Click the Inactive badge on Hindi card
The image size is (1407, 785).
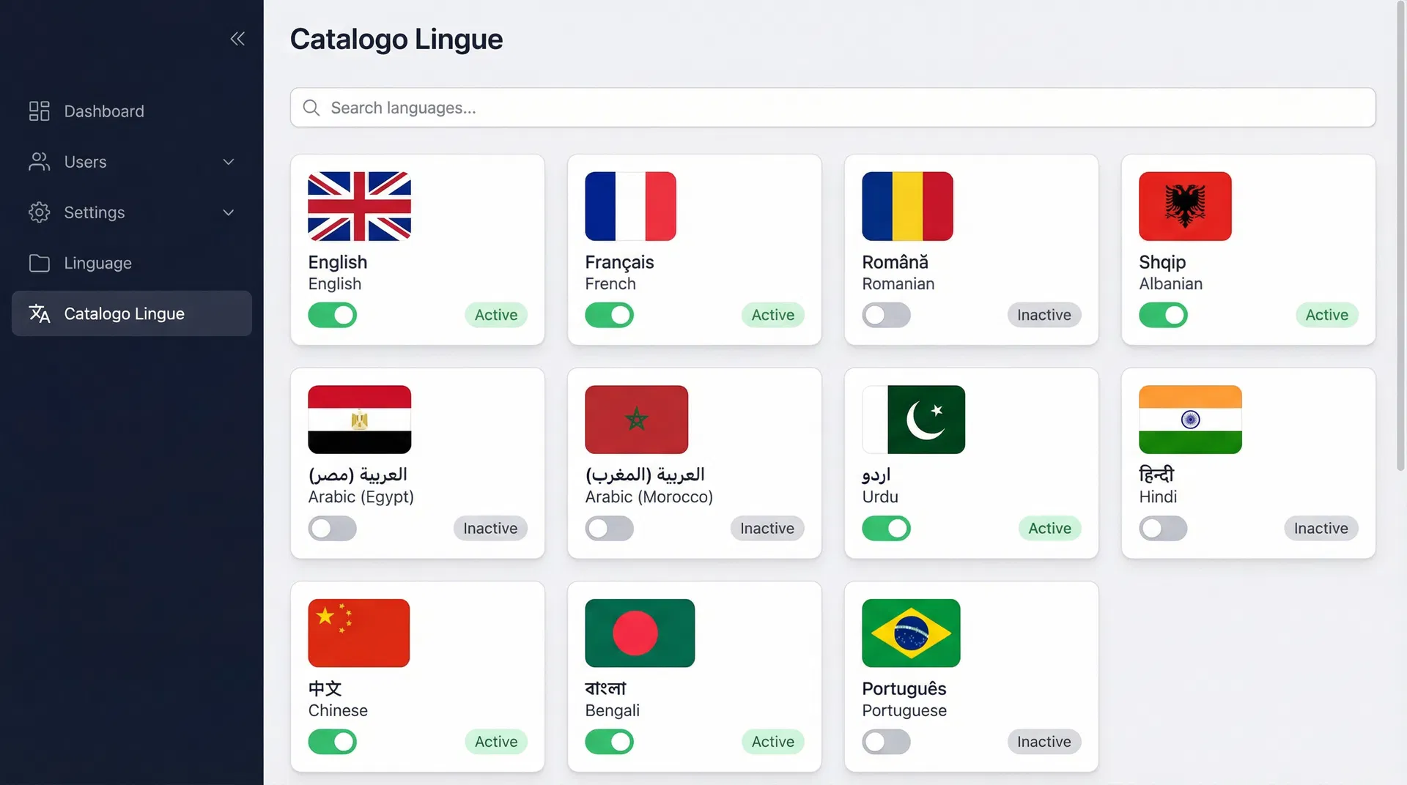point(1321,528)
